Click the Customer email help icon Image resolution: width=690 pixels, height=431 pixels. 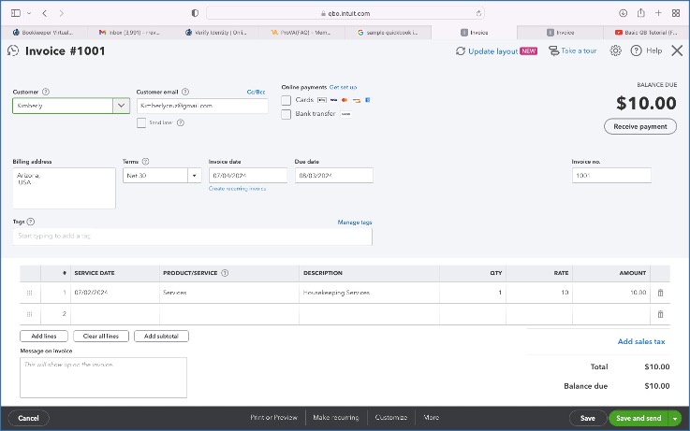pos(185,92)
